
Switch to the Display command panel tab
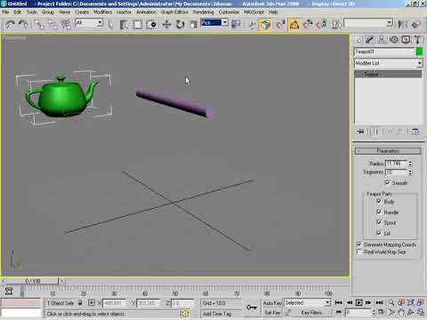(406, 40)
